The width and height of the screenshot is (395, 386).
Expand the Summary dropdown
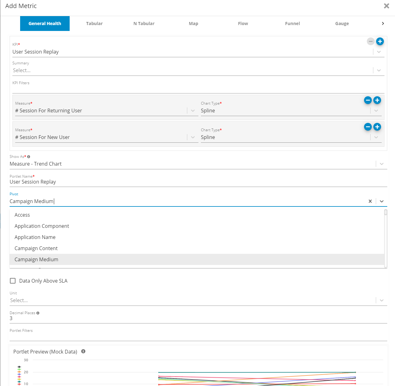(x=379, y=71)
